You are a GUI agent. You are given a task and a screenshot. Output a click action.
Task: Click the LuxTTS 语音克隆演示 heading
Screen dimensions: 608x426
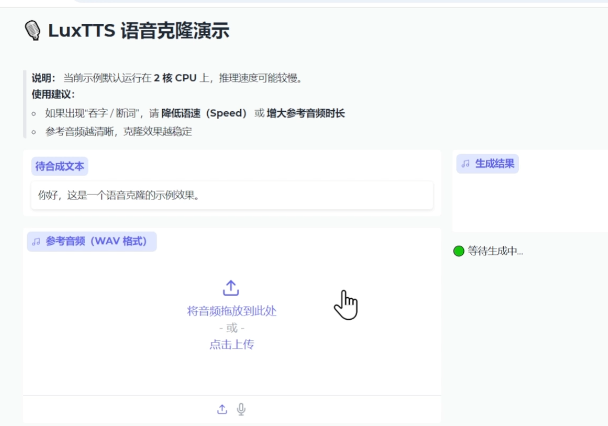(138, 31)
